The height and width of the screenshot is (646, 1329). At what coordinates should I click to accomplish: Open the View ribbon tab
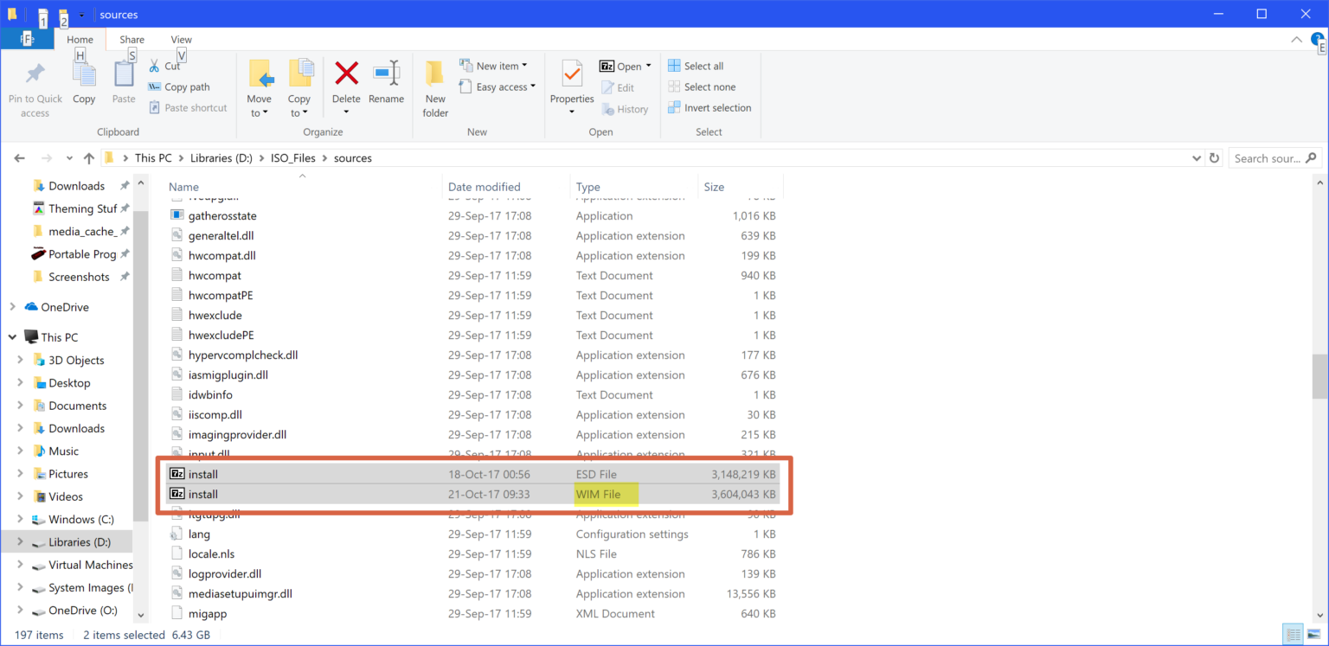click(181, 40)
